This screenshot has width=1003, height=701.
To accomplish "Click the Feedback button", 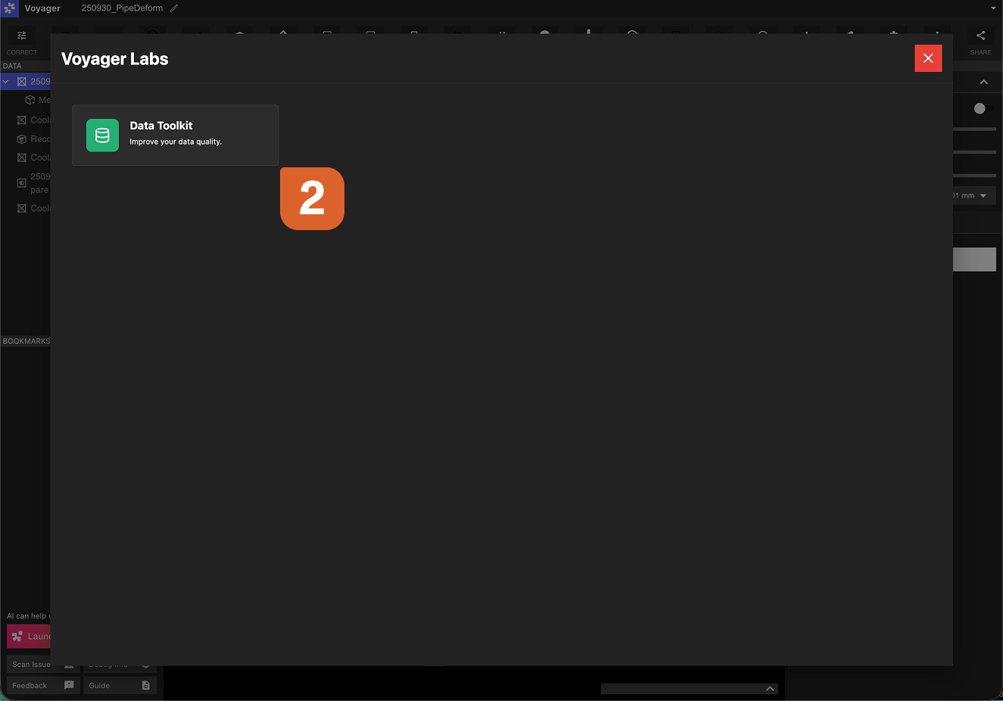I will click(x=43, y=685).
